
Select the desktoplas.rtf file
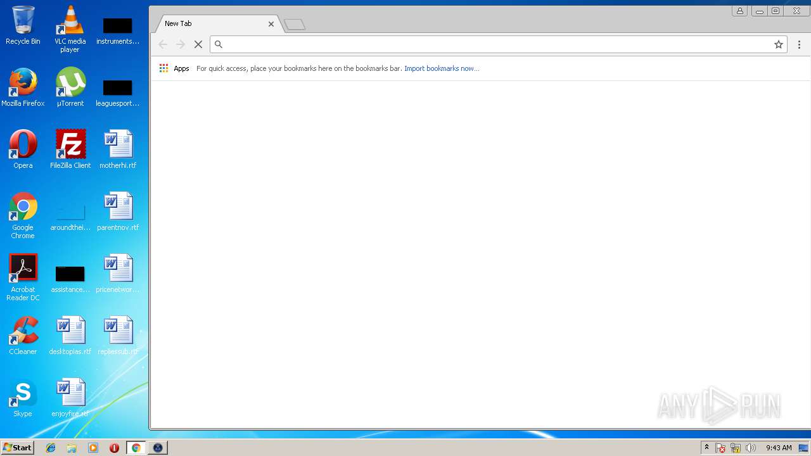tap(70, 336)
